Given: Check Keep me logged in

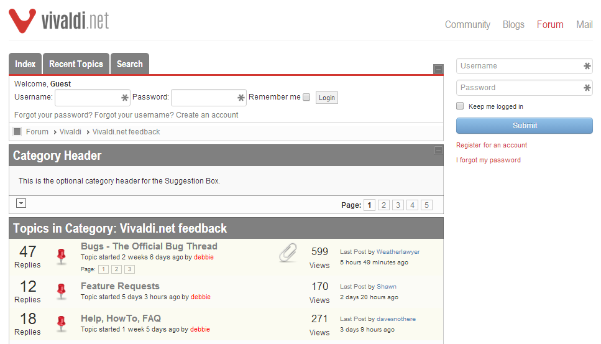Looking at the screenshot, I should pyautogui.click(x=460, y=106).
